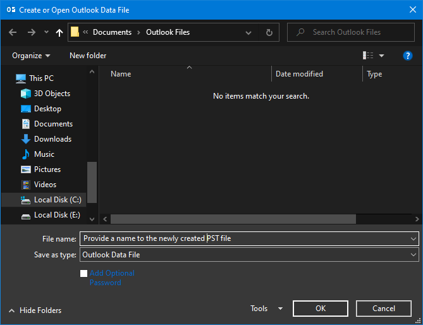Select the 3D Objects folder icon
This screenshot has width=423, height=325.
(26, 94)
